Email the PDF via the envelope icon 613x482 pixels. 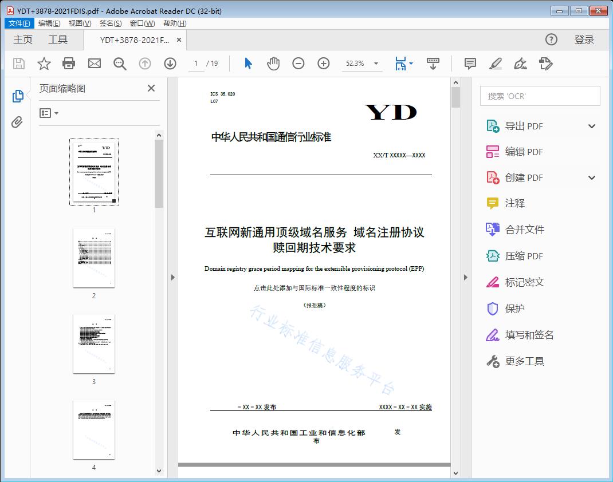click(x=94, y=64)
